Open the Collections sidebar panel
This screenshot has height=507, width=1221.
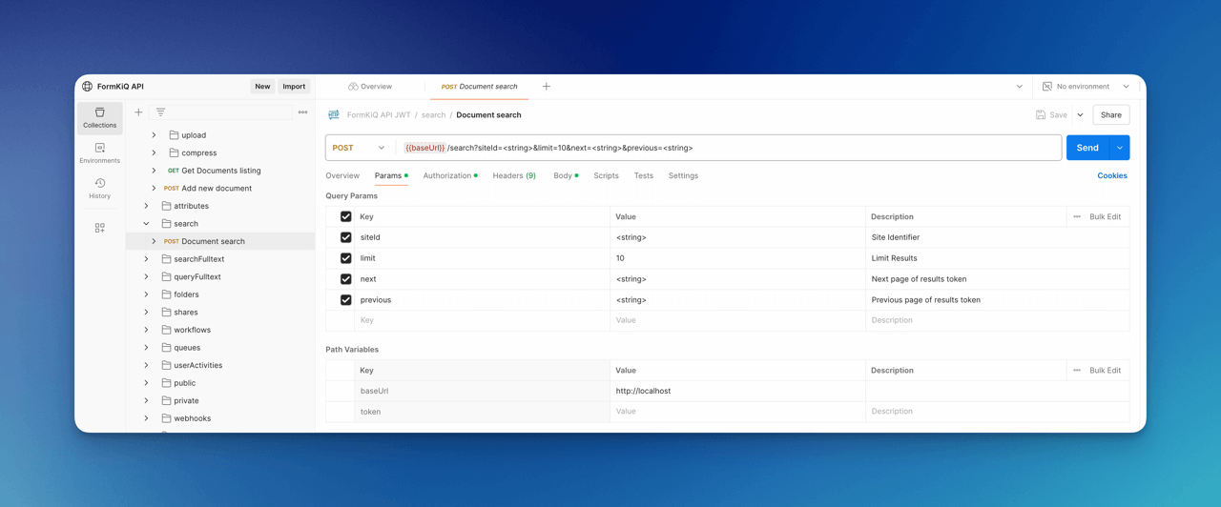tap(99, 118)
